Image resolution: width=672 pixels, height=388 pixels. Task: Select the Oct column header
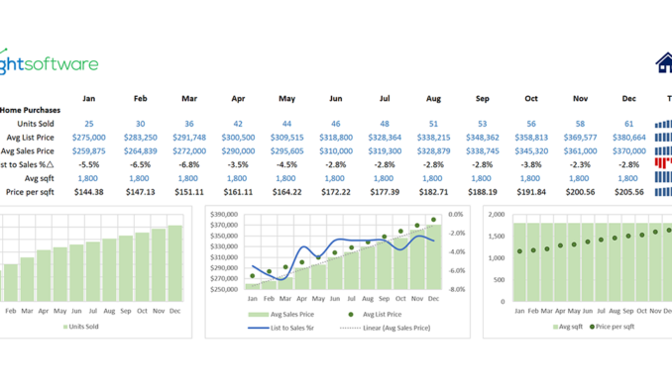pyautogui.click(x=531, y=98)
